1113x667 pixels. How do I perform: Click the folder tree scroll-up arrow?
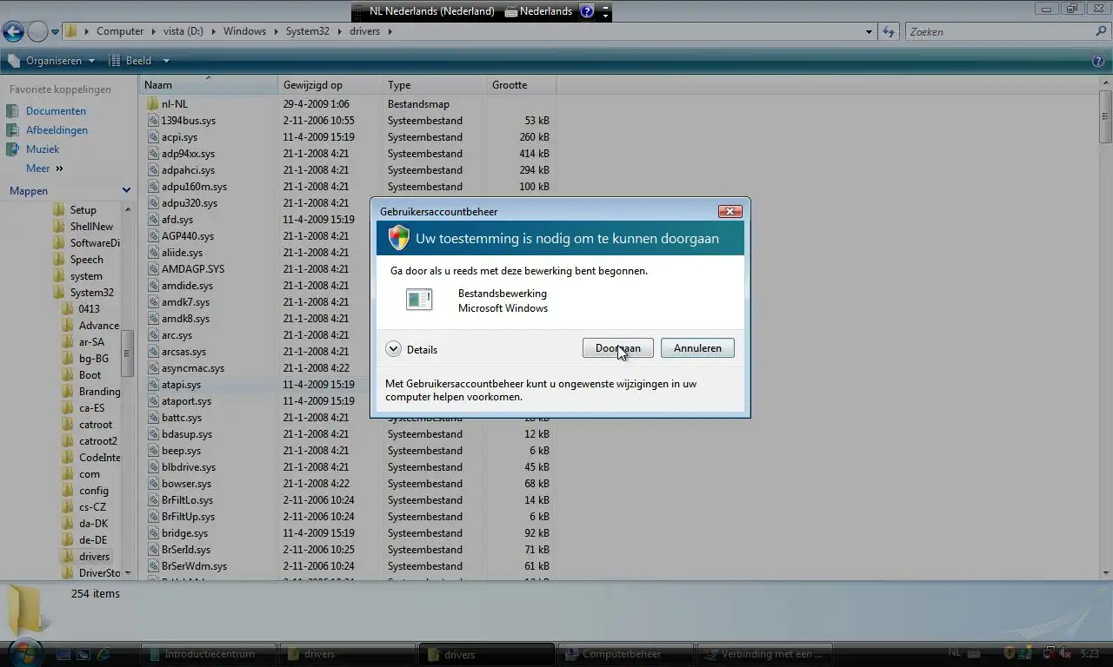click(128, 209)
